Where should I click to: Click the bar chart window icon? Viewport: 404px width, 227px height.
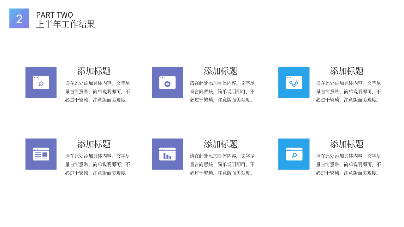coord(167,154)
